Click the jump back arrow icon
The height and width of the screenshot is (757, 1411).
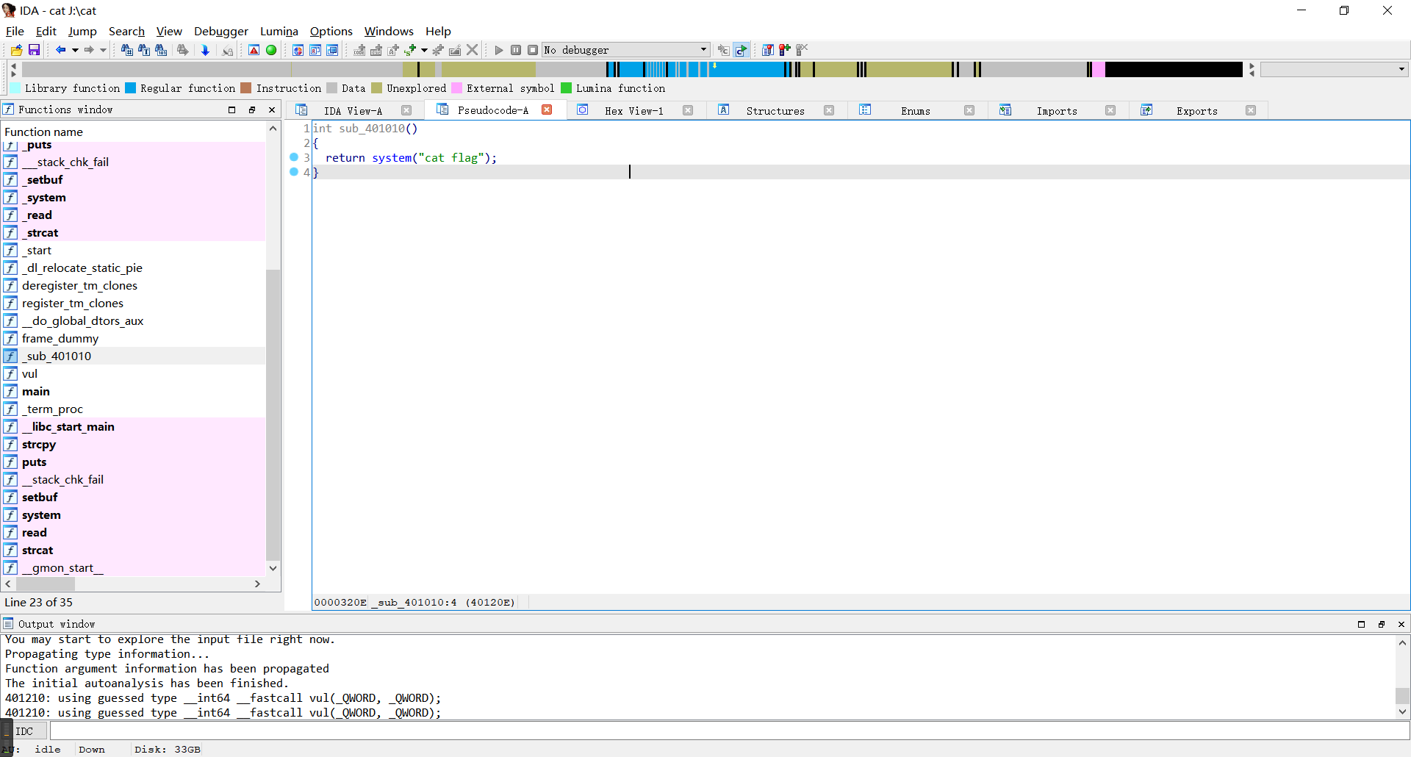[x=60, y=50]
